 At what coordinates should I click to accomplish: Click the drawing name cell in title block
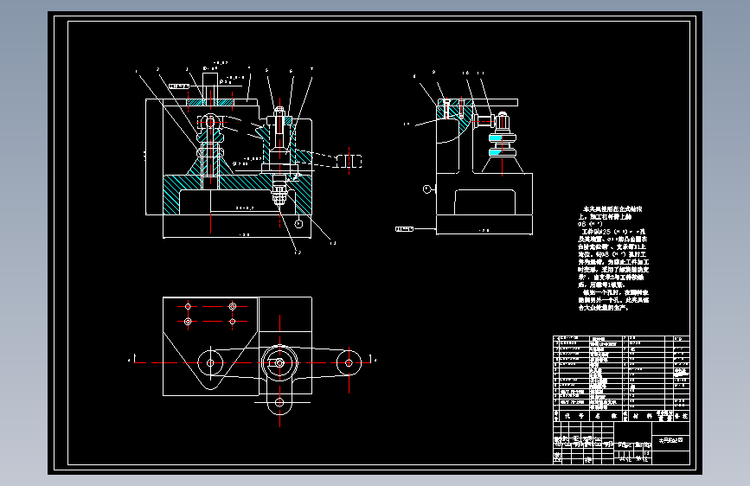tap(670, 440)
